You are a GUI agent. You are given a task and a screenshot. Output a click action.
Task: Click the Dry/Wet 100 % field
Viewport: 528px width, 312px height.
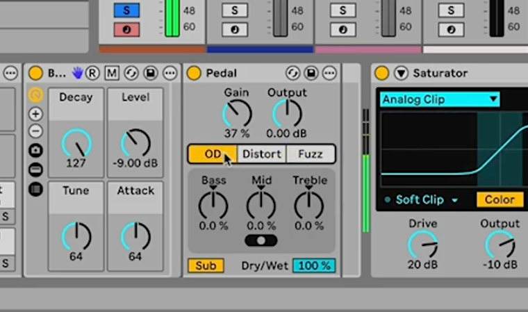point(314,265)
